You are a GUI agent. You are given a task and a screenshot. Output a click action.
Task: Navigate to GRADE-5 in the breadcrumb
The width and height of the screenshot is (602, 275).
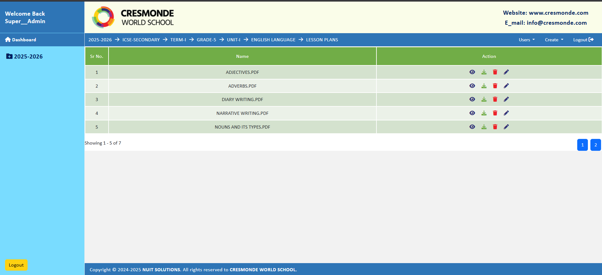point(206,40)
